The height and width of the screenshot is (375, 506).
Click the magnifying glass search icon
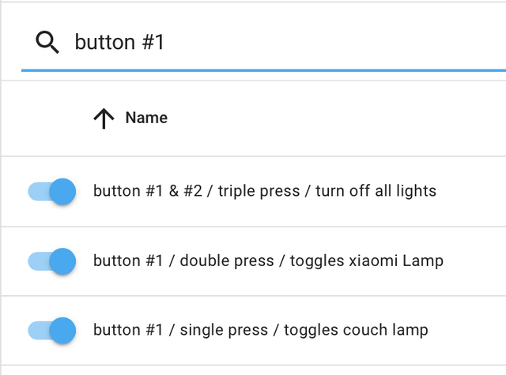click(47, 43)
